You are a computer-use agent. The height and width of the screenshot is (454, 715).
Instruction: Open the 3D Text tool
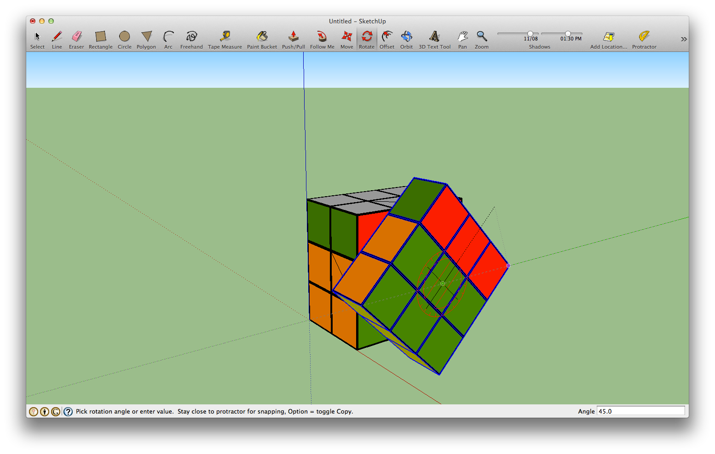434,37
